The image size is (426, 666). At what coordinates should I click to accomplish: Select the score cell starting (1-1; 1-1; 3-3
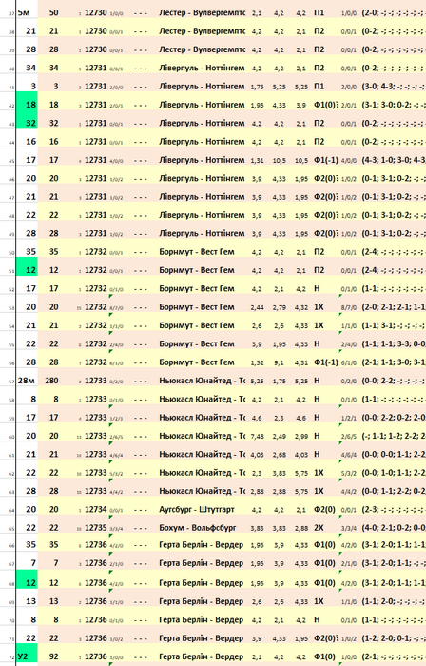(x=394, y=344)
